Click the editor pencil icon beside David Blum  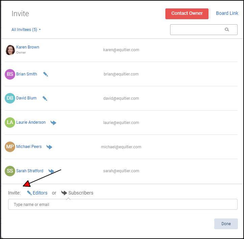(x=45, y=98)
